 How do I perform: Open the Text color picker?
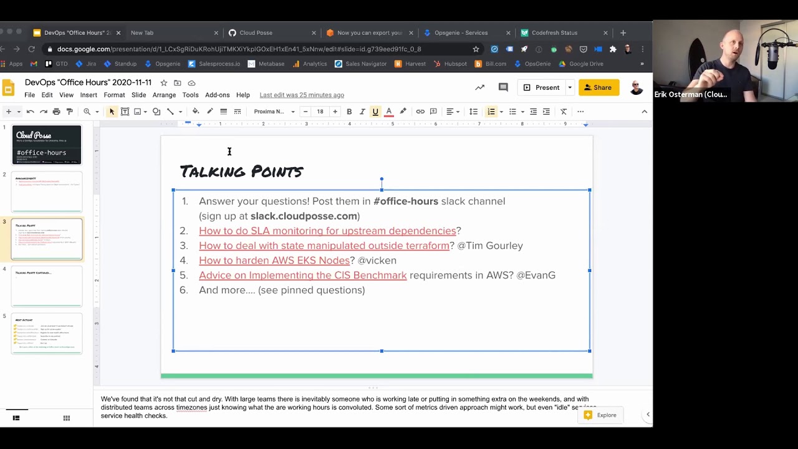[389, 112]
